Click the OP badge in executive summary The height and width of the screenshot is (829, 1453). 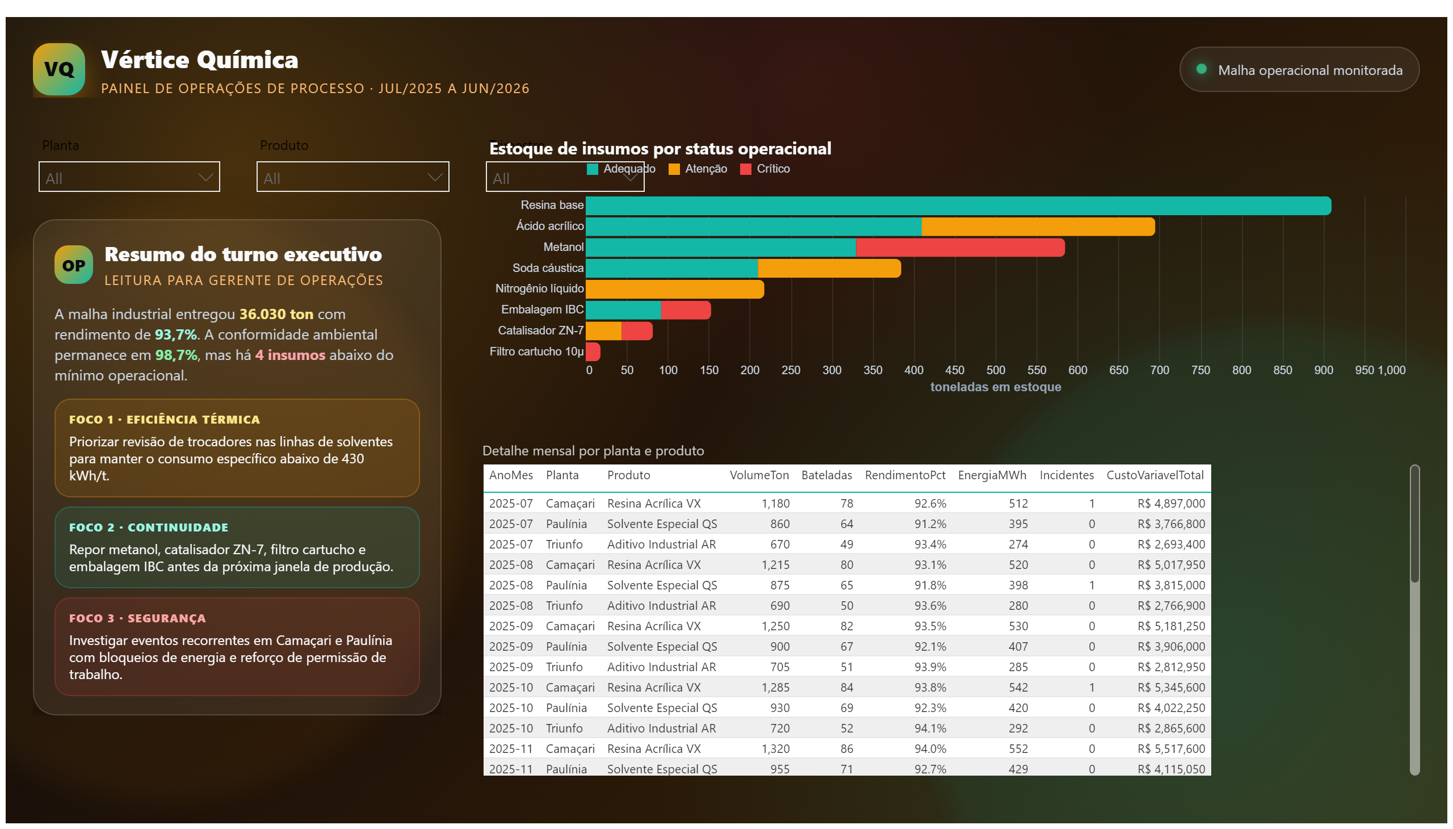[x=73, y=265]
